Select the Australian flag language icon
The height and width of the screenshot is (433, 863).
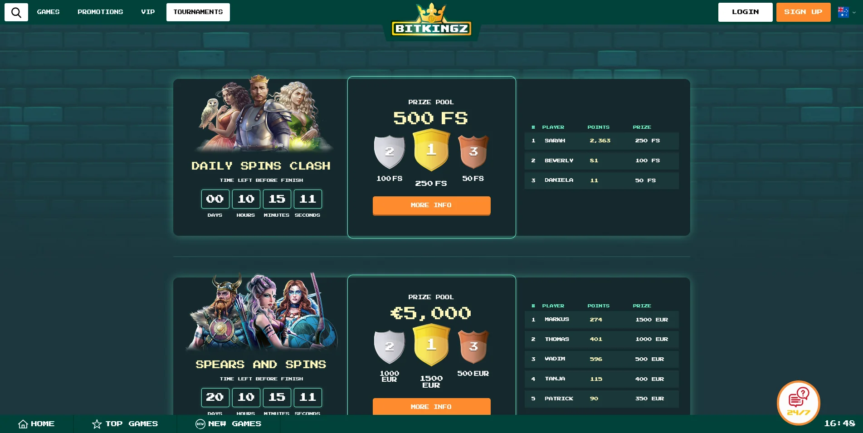pos(843,12)
